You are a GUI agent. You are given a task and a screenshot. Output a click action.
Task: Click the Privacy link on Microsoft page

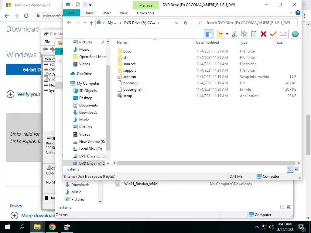[x=16, y=206]
